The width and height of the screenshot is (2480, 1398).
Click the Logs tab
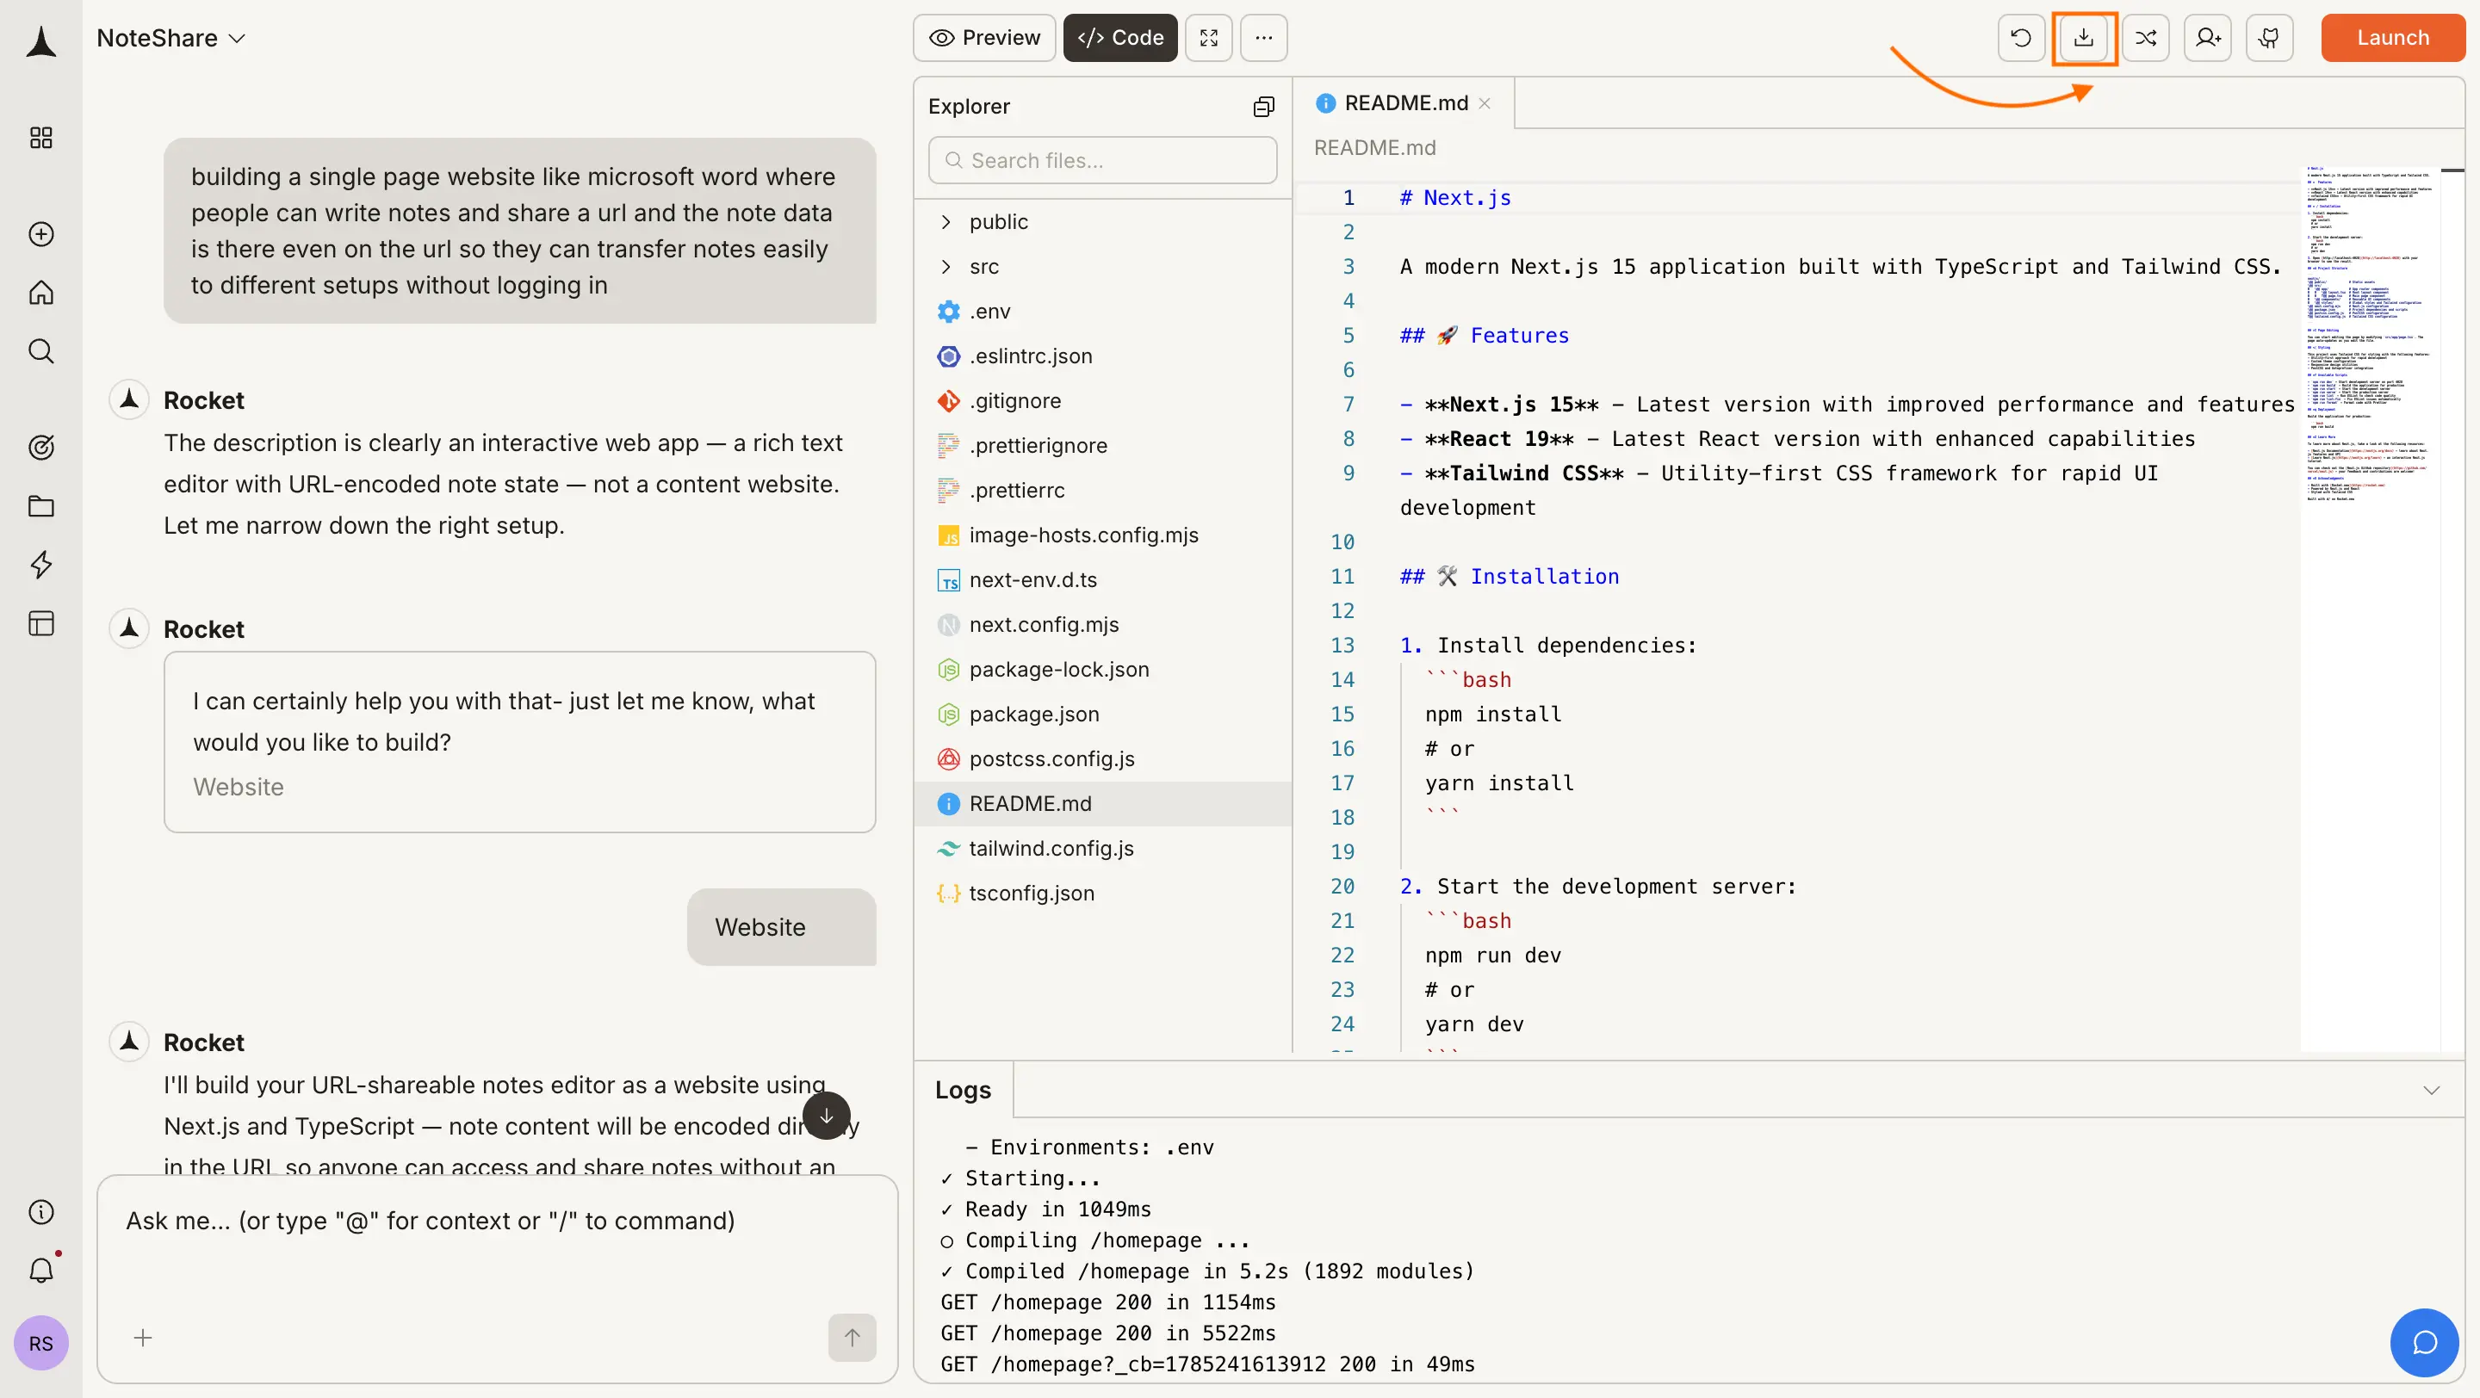point(963,1090)
